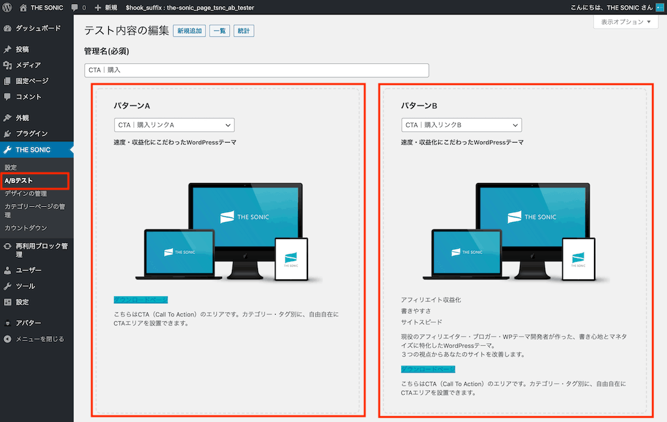Click the アバター icon in sidebar
Image resolution: width=667 pixels, height=422 pixels.
pos(7,323)
